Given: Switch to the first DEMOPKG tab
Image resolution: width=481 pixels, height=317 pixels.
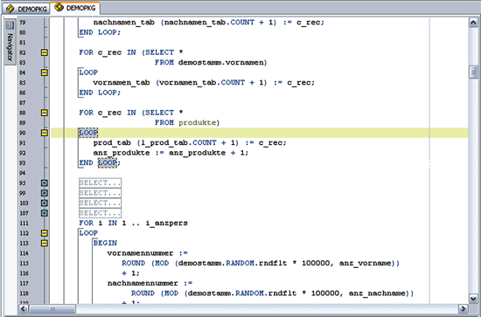Looking at the screenshot, I should [x=25, y=9].
